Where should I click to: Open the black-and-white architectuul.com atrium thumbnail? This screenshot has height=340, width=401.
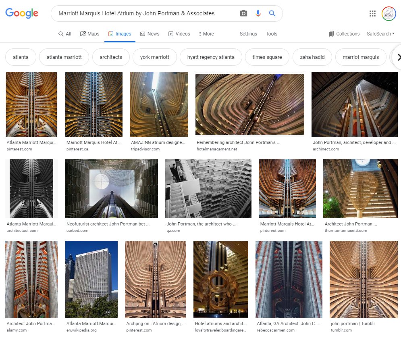point(31,189)
